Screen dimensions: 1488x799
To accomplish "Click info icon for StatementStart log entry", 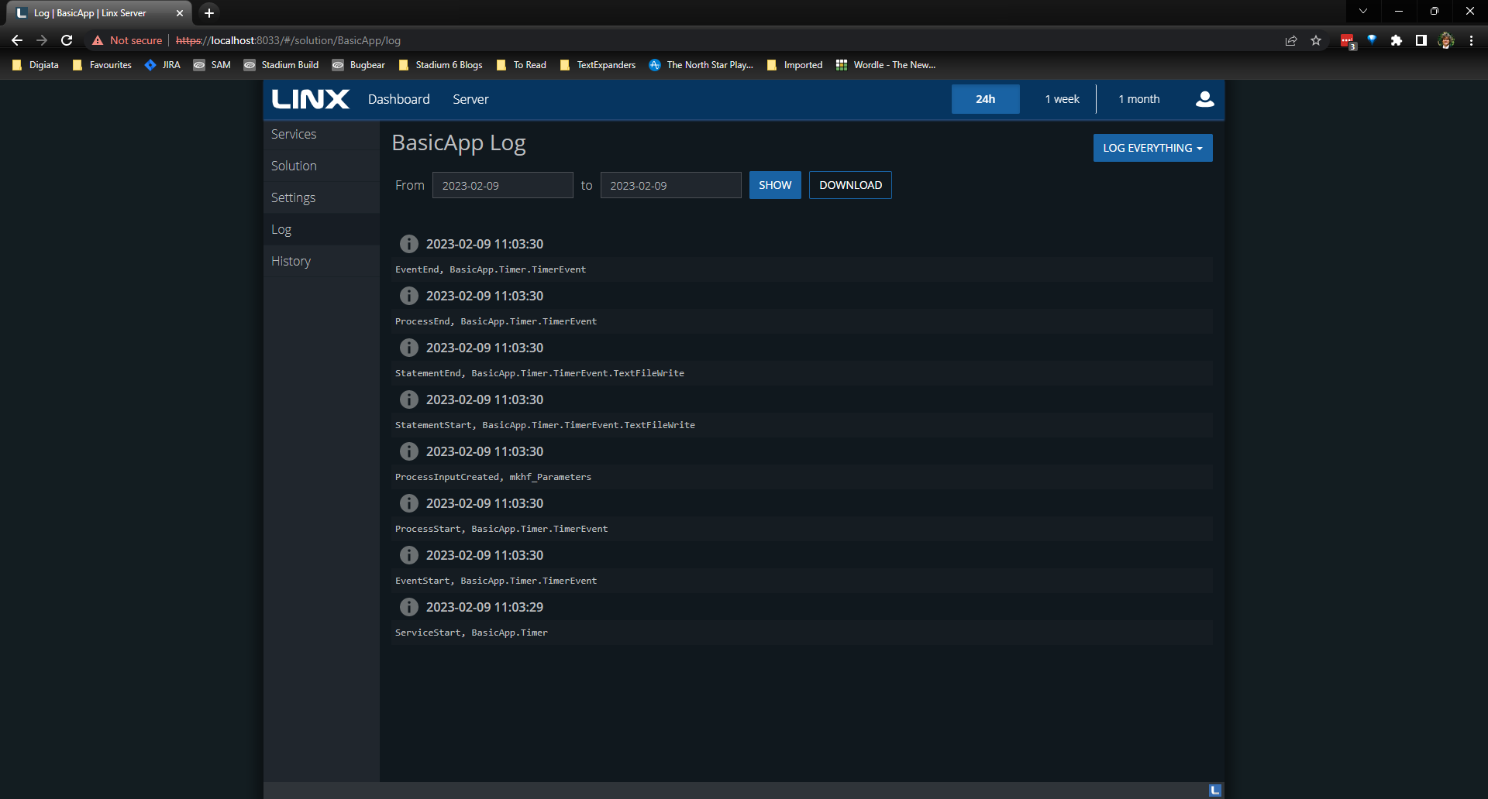I will [x=409, y=399].
